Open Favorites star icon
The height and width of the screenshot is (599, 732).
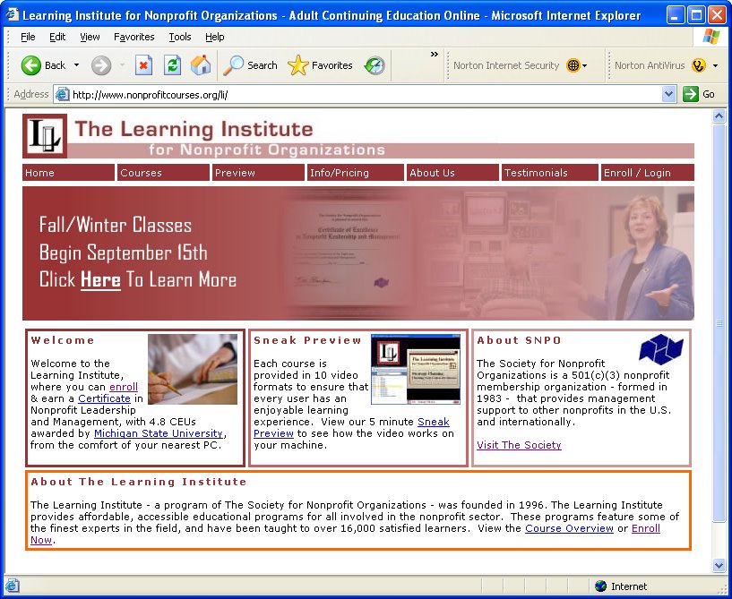[297, 65]
